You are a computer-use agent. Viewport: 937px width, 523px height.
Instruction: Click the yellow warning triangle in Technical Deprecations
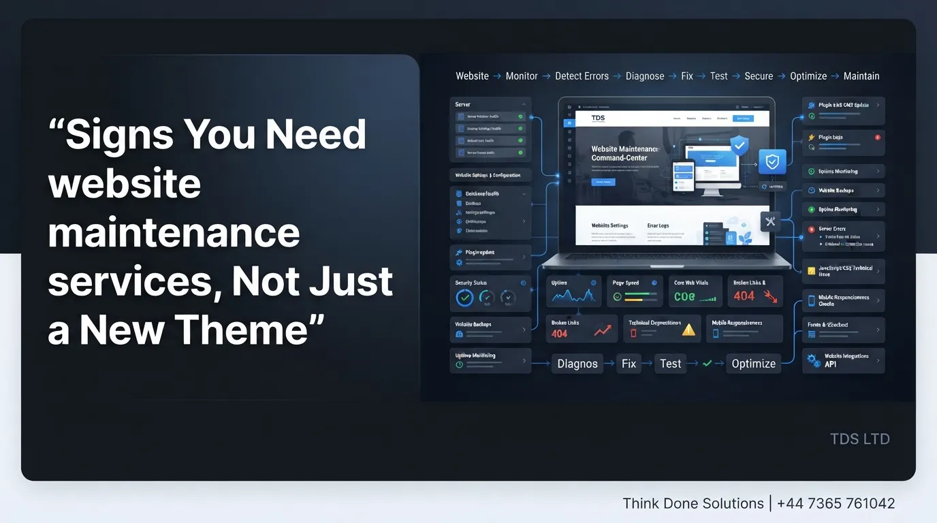688,330
